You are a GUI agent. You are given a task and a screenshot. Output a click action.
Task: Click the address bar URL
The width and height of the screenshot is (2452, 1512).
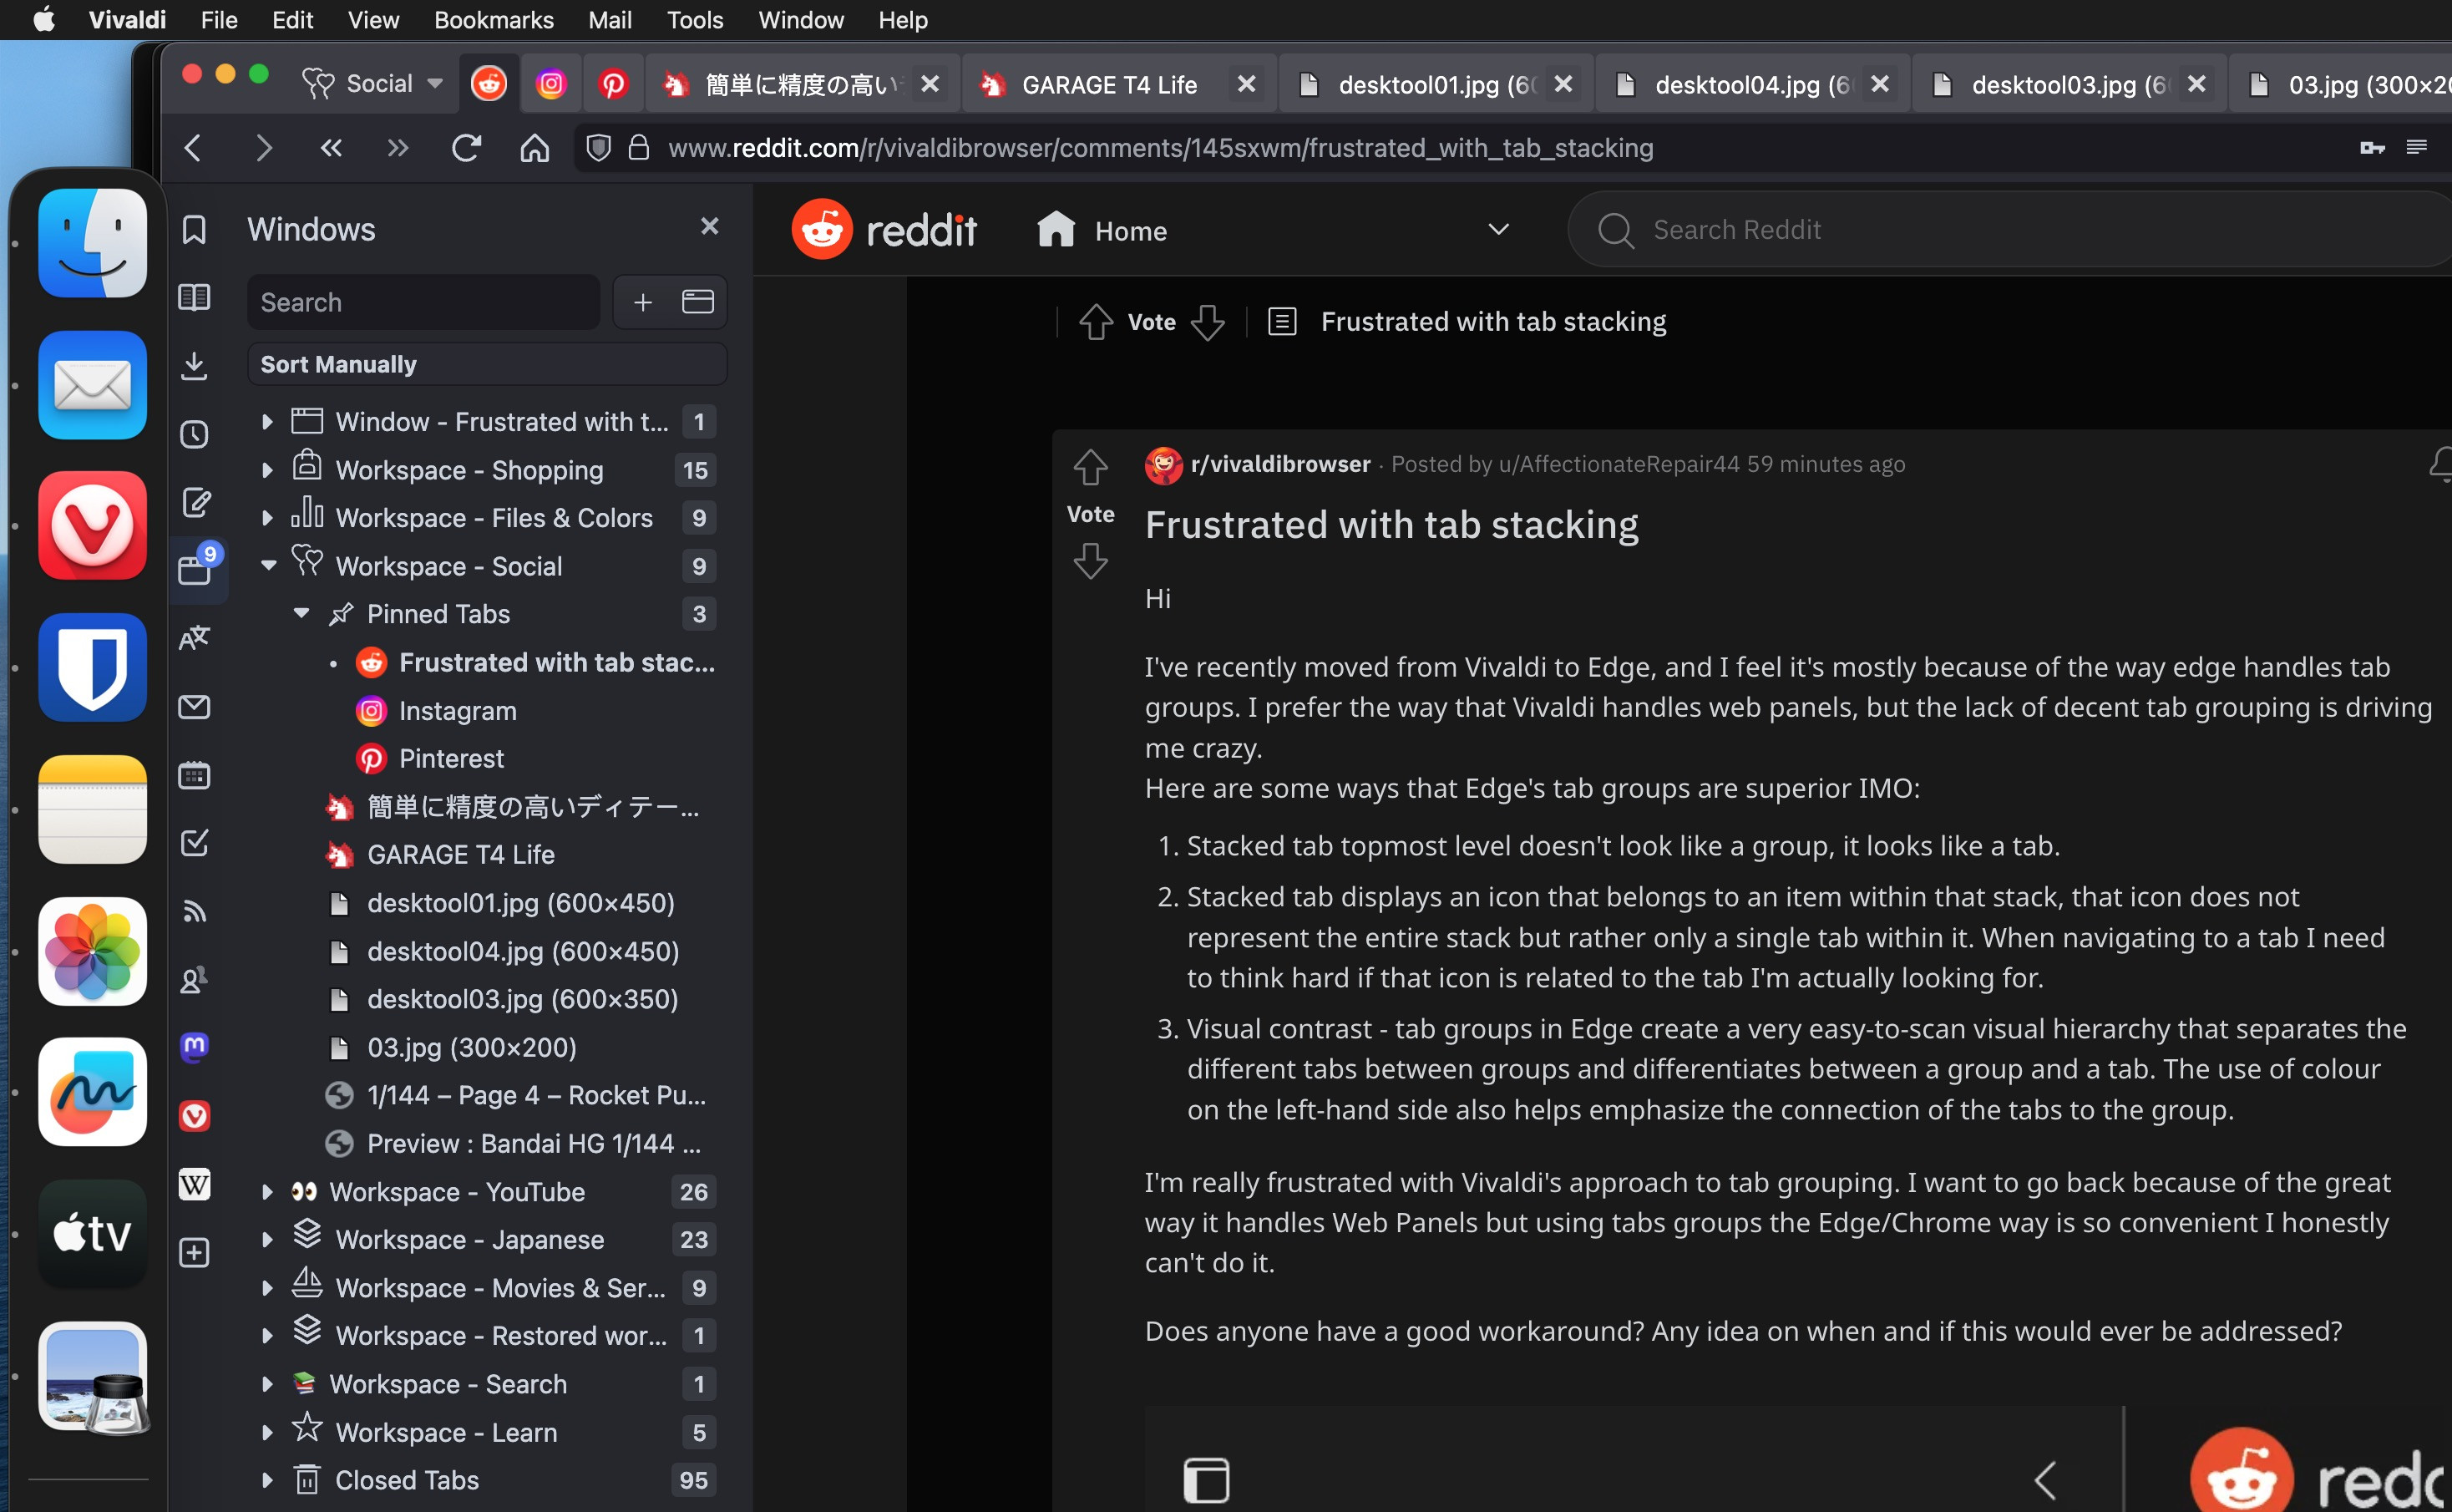[x=1161, y=148]
